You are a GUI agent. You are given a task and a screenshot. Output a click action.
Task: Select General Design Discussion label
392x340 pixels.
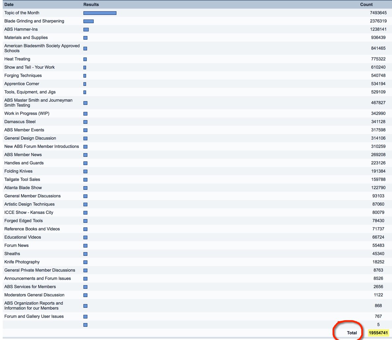click(x=30, y=138)
